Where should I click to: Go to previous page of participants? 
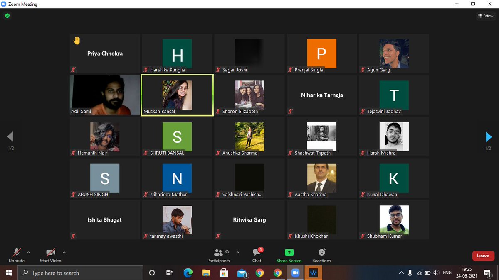pos(10,137)
